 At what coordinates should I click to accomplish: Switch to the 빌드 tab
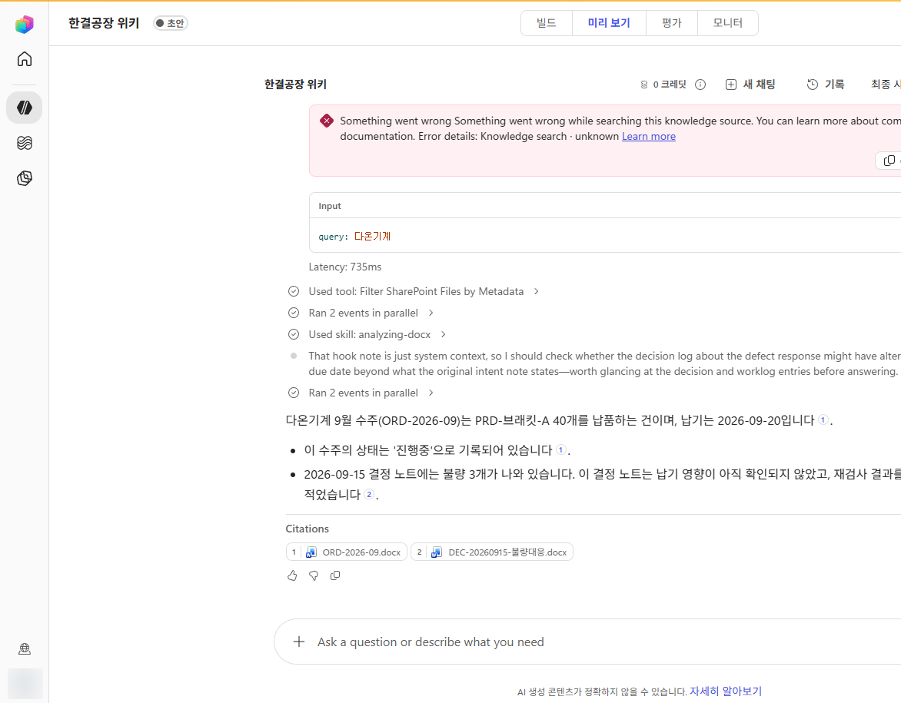[546, 23]
